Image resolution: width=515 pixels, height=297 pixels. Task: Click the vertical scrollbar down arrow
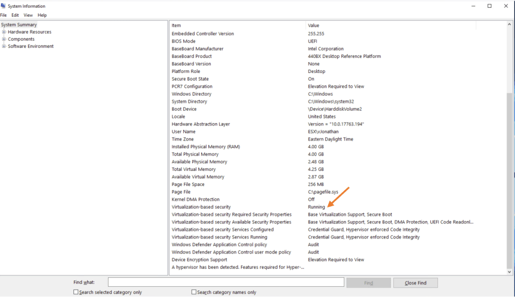tap(510, 271)
